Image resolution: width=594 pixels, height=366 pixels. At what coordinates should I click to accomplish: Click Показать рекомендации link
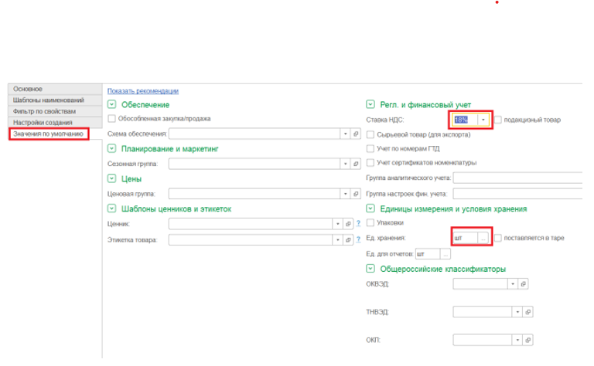[142, 91]
